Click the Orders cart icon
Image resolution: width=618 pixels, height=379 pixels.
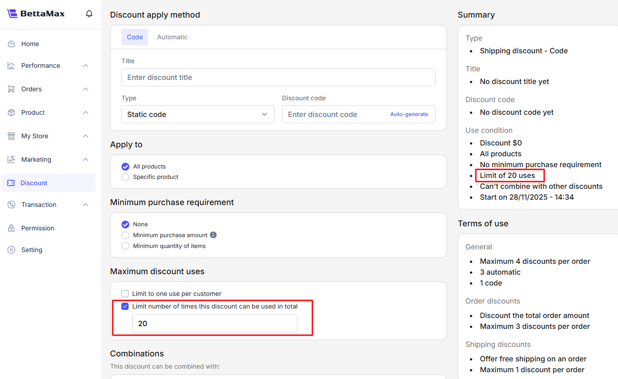[11, 89]
